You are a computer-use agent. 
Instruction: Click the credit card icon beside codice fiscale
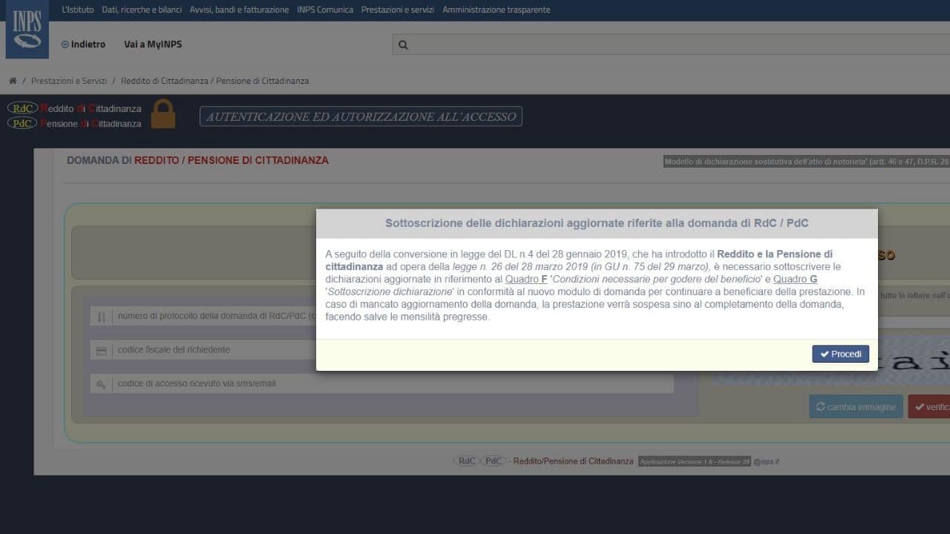[x=102, y=350]
